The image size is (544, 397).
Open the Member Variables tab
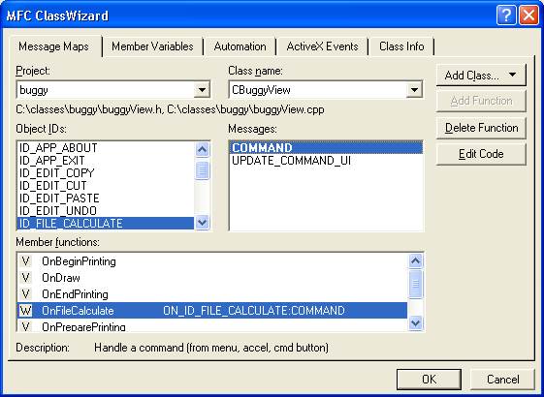(152, 46)
